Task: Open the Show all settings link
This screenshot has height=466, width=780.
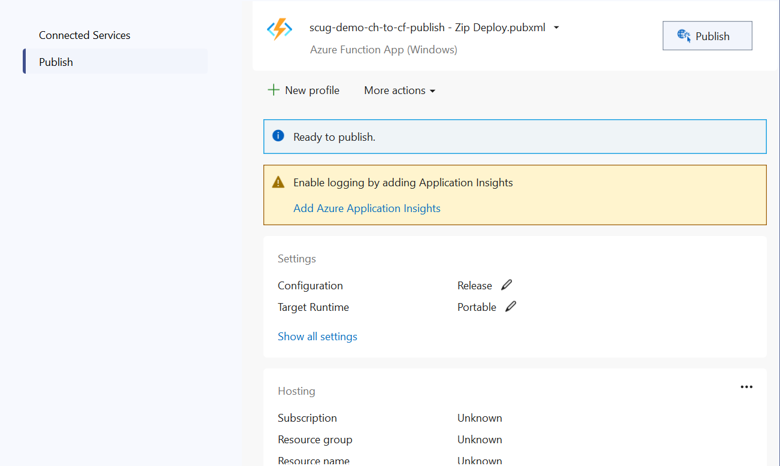Action: tap(317, 337)
